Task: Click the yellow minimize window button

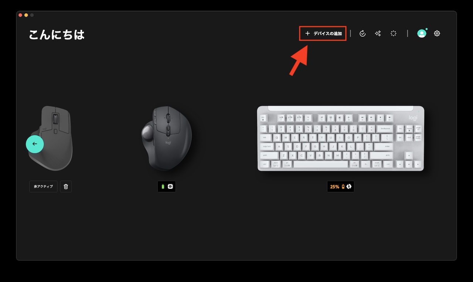Action: tap(26, 15)
